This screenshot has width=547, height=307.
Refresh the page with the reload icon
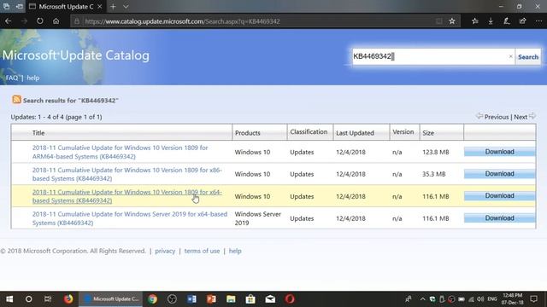click(x=40, y=21)
